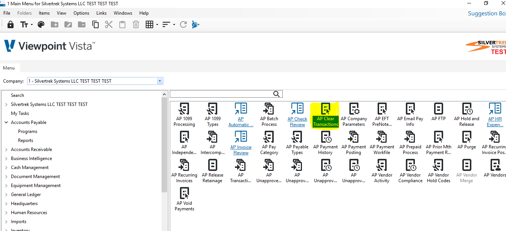Open AP Purge form
Image resolution: width=506 pixels, height=231 pixels.
click(467, 140)
